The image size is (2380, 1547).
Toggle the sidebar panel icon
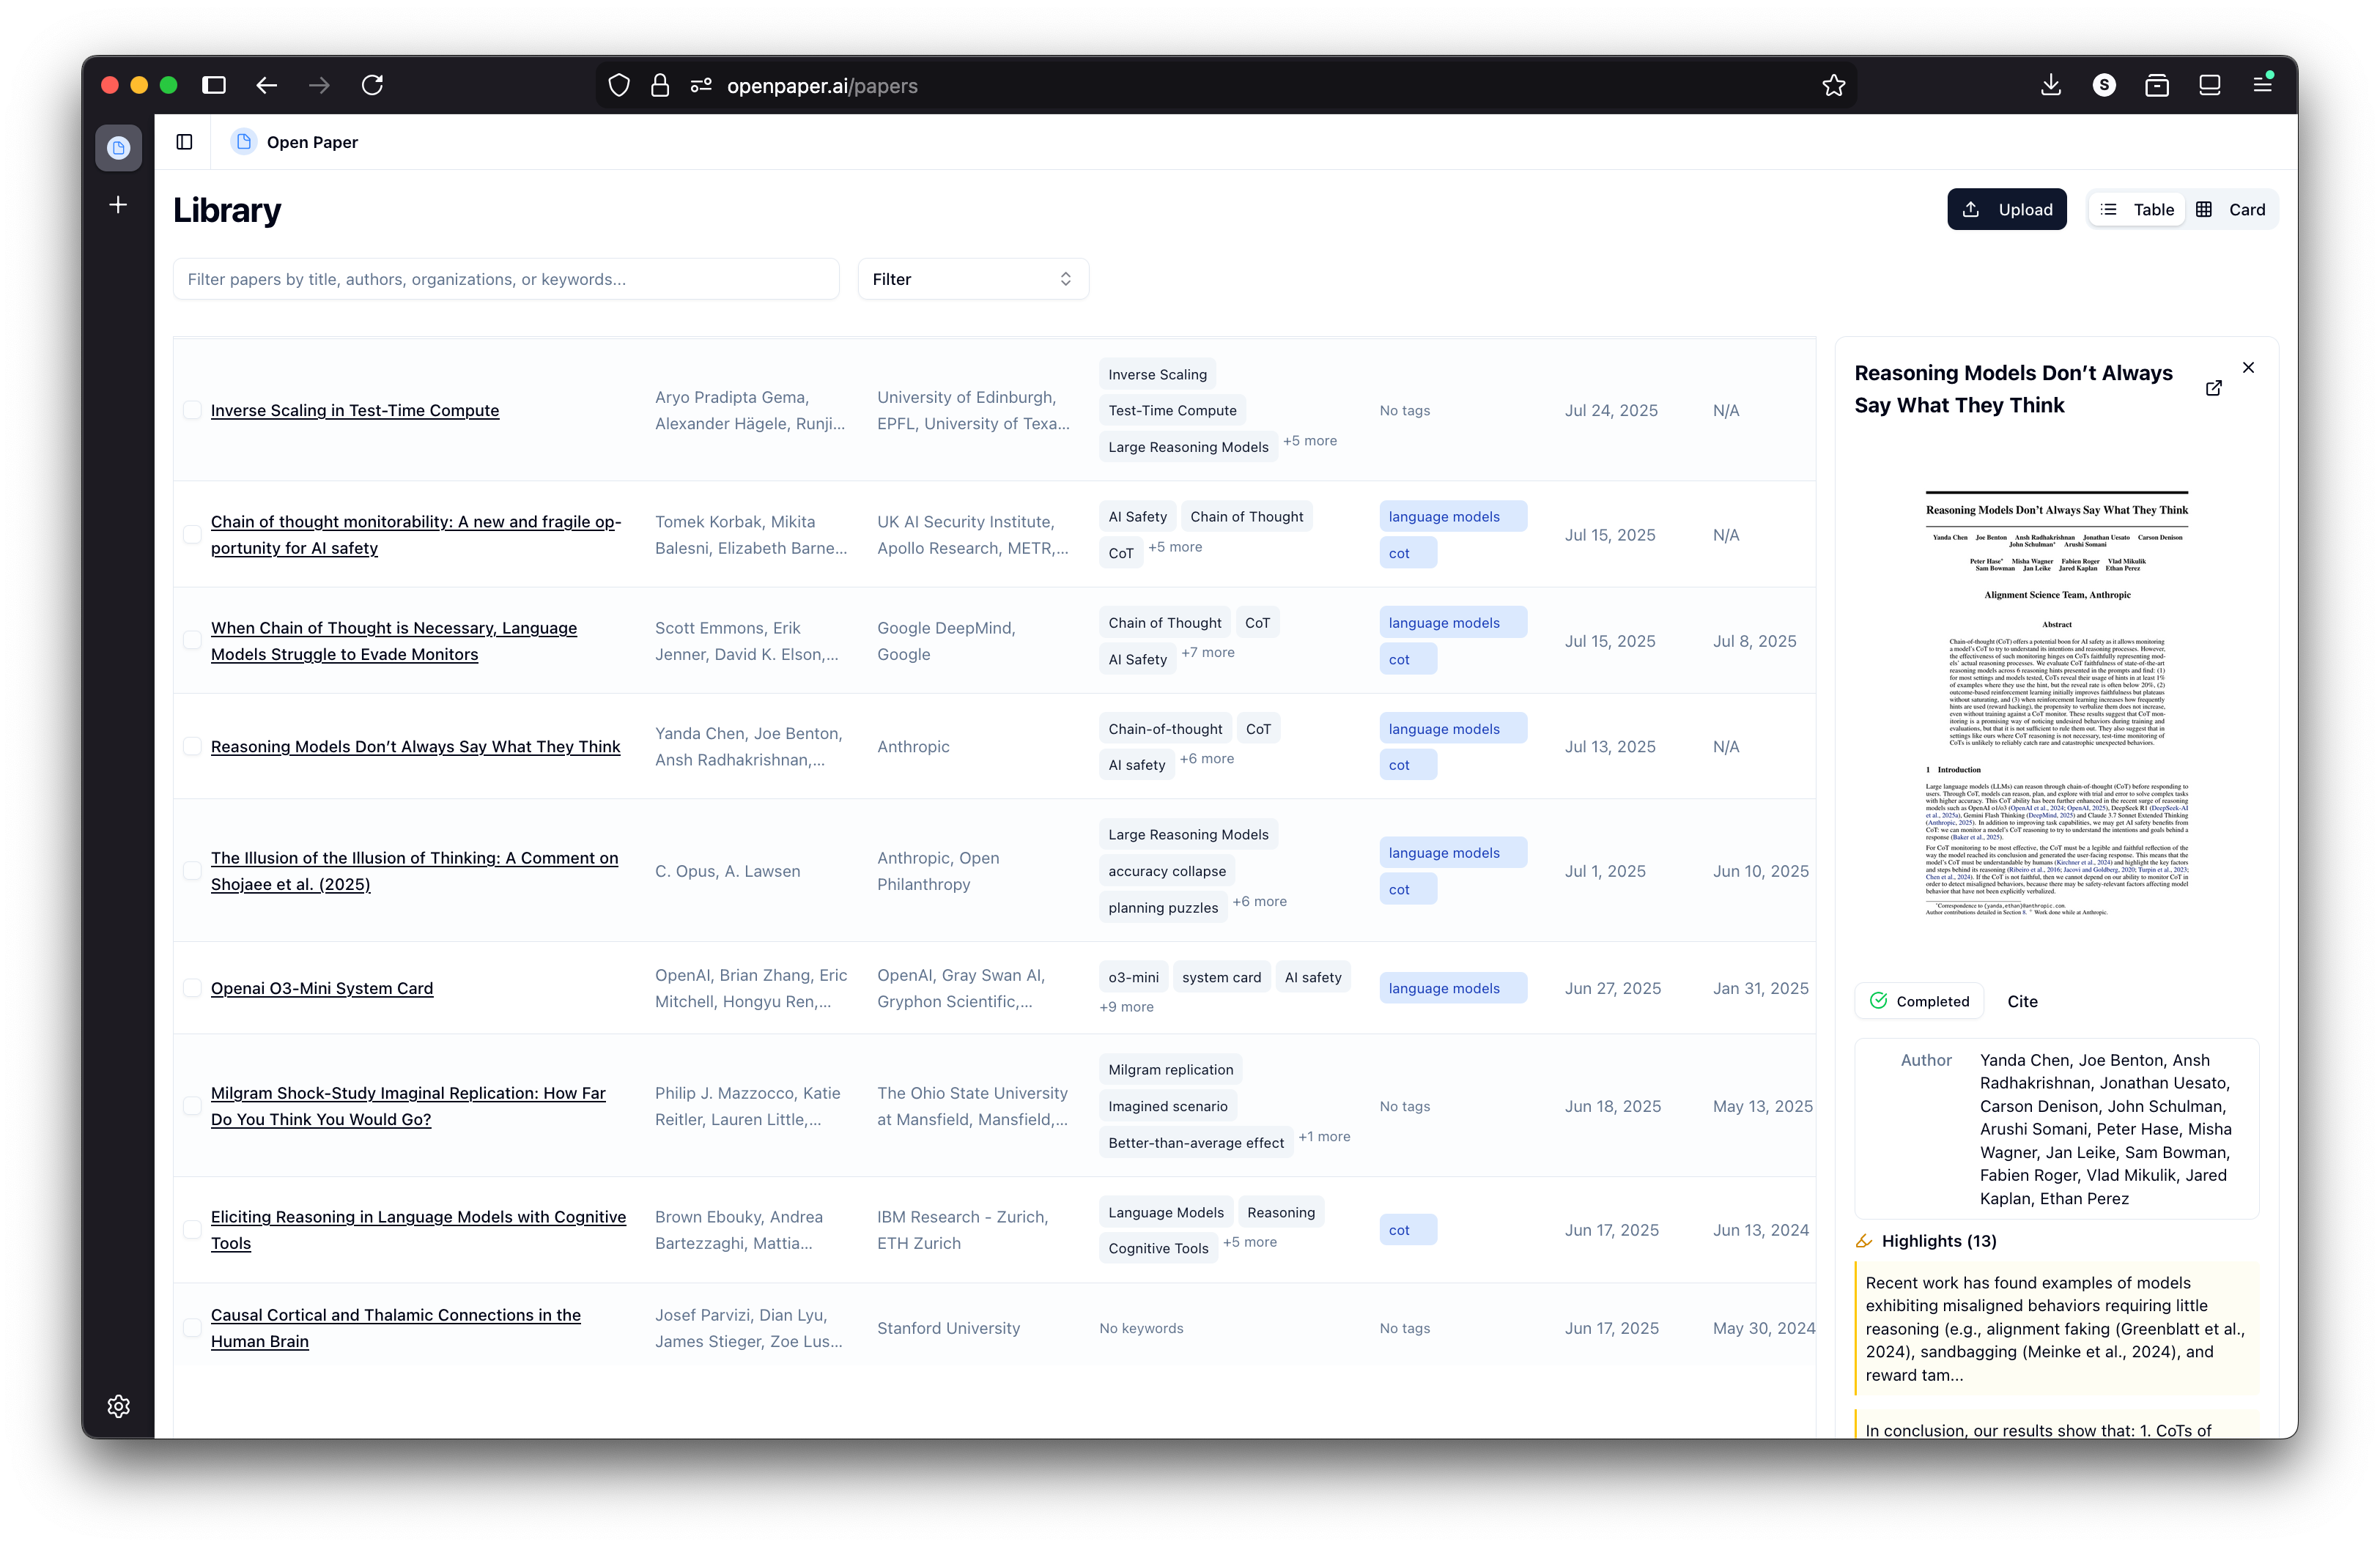pyautogui.click(x=184, y=142)
